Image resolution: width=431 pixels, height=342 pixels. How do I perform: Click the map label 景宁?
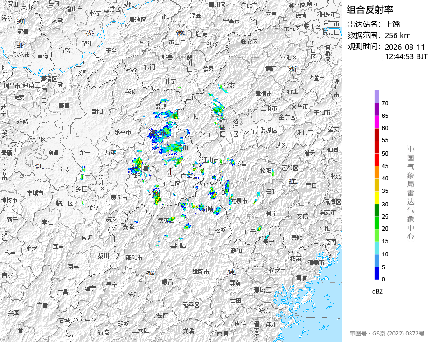click(x=271, y=213)
